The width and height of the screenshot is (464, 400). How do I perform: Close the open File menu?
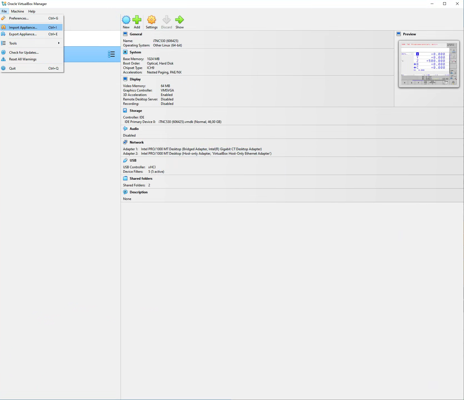pos(4,11)
